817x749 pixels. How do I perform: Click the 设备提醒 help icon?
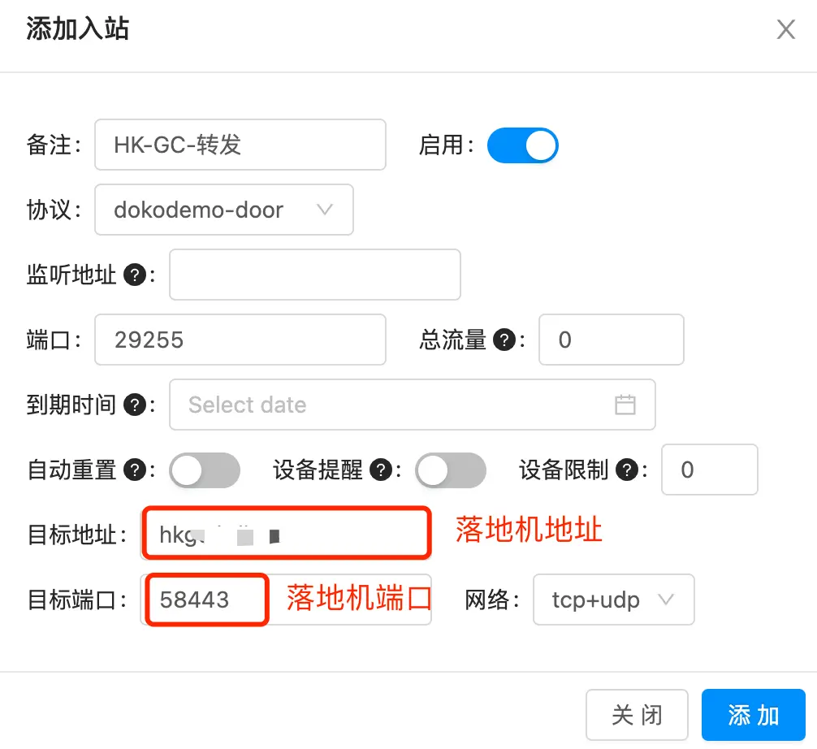pyautogui.click(x=380, y=470)
